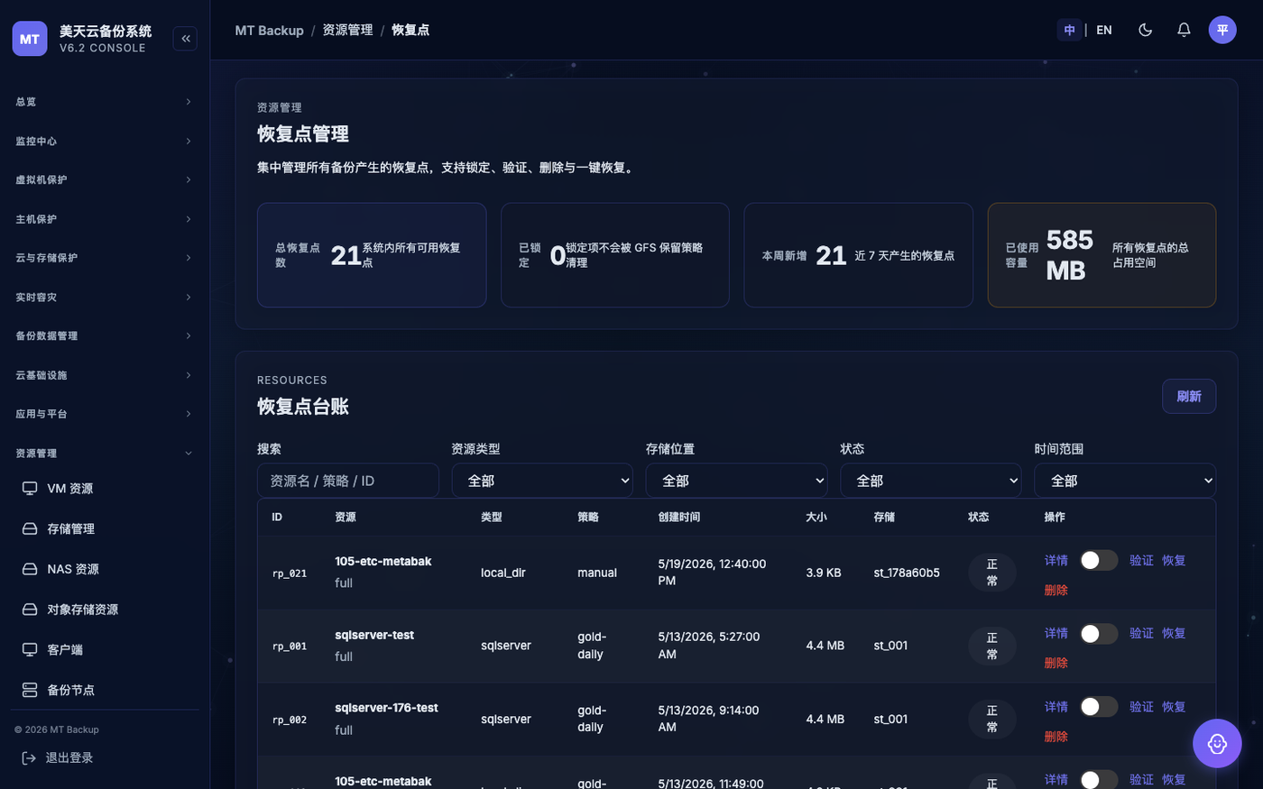Open 详情 for rp_021
The image size is (1263, 789).
[x=1056, y=560]
